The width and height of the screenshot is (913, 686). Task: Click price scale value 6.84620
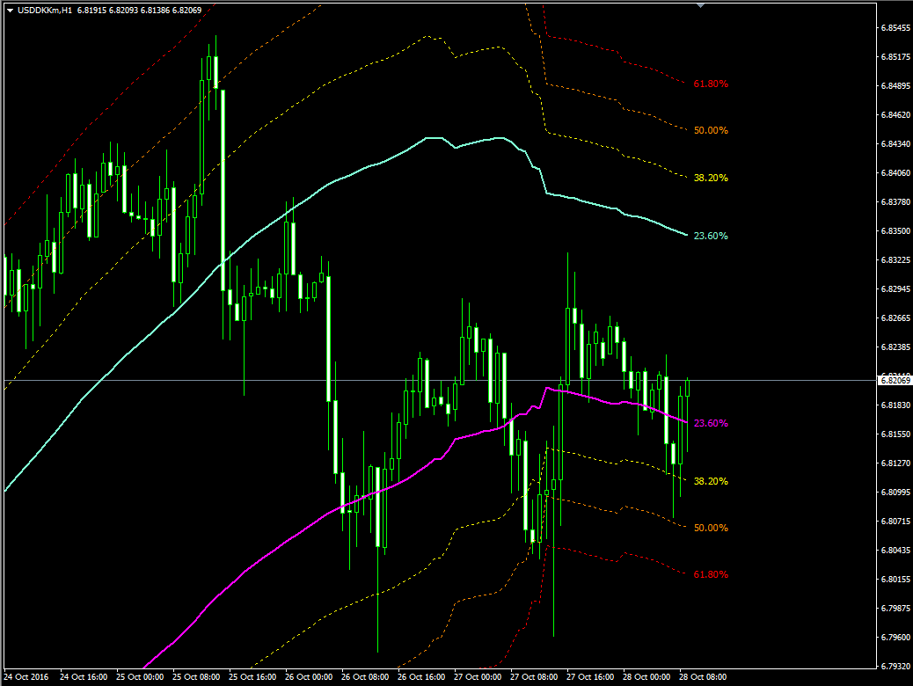pyautogui.click(x=895, y=114)
